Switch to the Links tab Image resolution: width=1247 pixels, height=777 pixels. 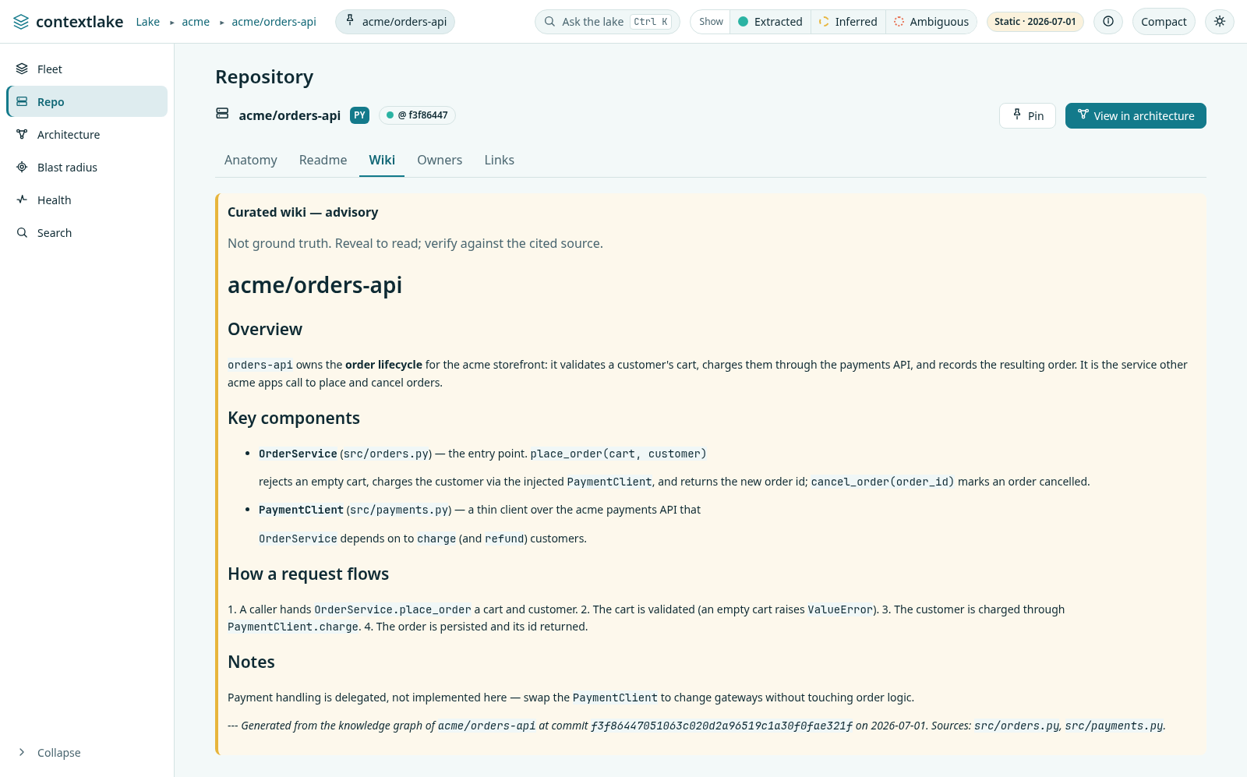pyautogui.click(x=500, y=160)
